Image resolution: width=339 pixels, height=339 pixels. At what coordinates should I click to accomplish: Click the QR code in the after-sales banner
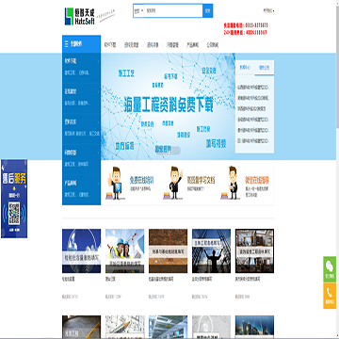pos(14,214)
